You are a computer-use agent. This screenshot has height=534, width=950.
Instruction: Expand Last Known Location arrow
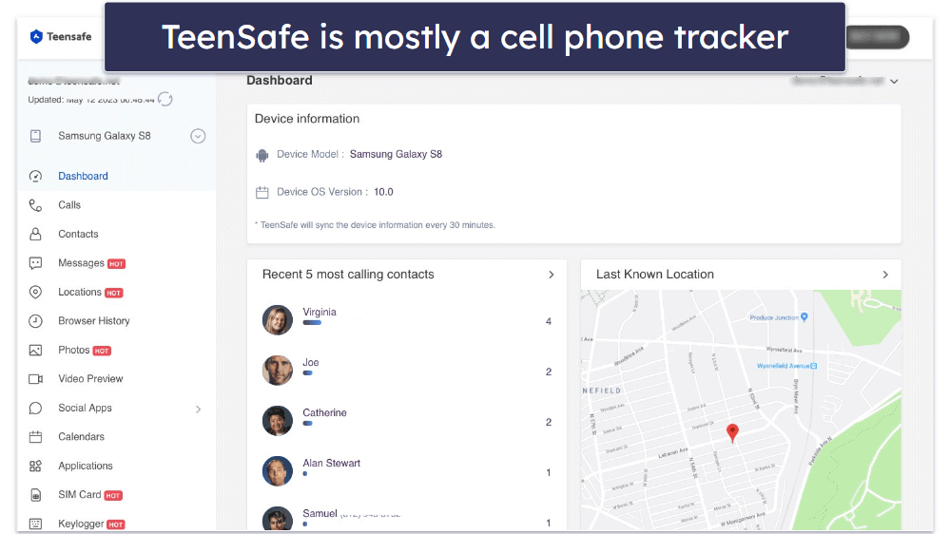pos(885,275)
